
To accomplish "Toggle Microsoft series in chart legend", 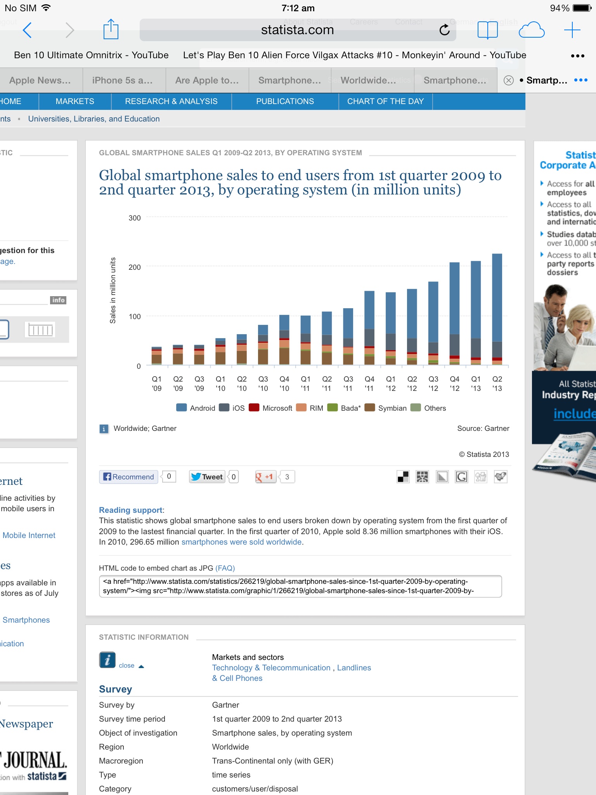I will 270,408.
